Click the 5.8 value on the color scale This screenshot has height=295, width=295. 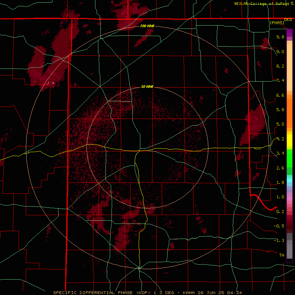[x=280, y=110]
